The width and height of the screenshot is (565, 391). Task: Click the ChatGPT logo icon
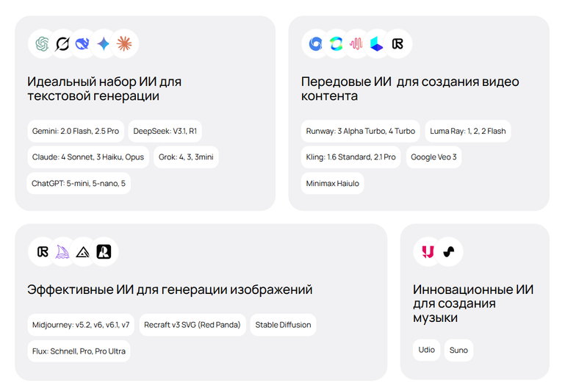(x=42, y=44)
